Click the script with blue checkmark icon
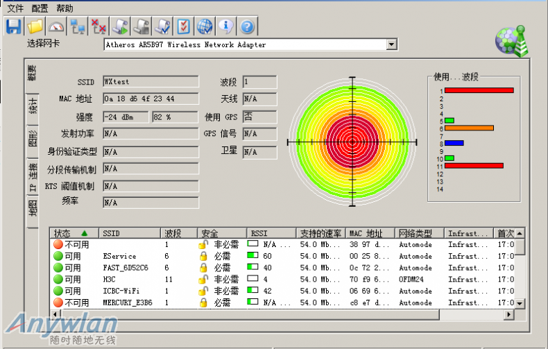 163,26
